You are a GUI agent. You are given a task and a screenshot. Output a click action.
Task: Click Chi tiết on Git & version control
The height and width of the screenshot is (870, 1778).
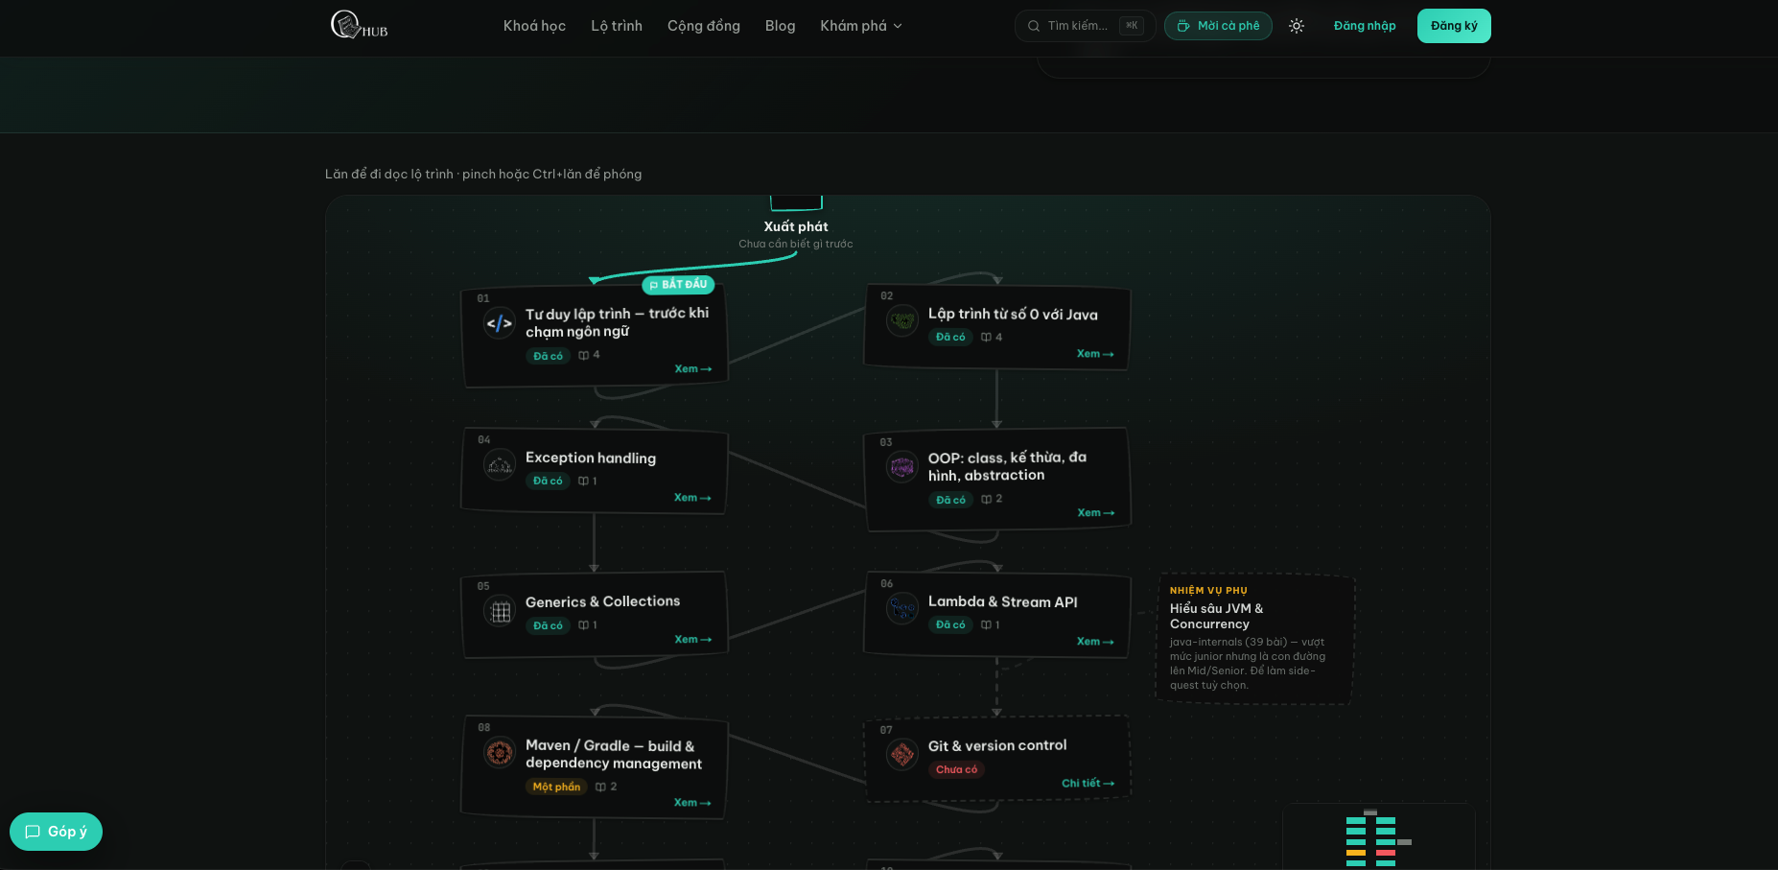click(1088, 783)
